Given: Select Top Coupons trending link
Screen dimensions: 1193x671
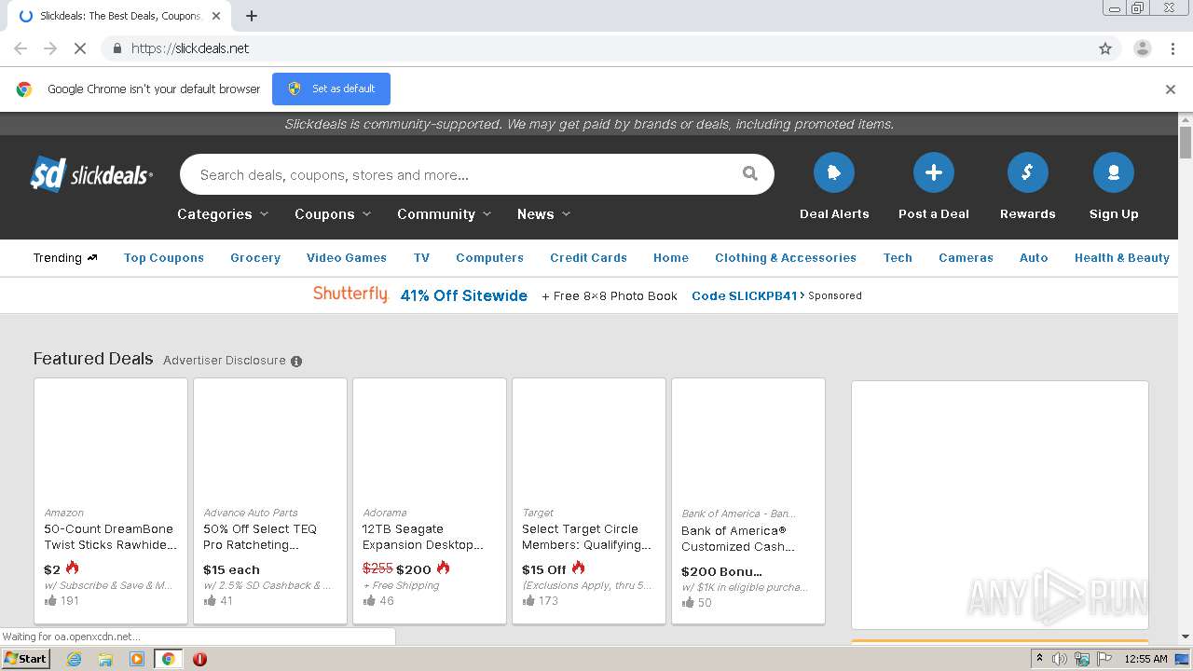Looking at the screenshot, I should click(x=164, y=258).
